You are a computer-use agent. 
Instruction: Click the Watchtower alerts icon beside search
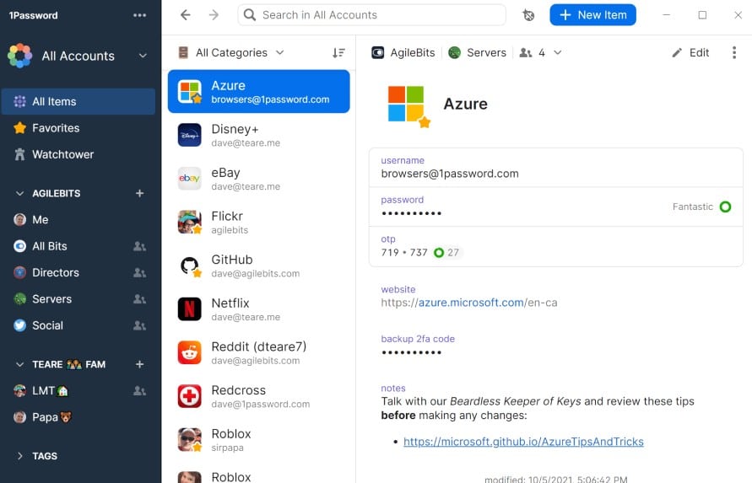[x=528, y=15]
